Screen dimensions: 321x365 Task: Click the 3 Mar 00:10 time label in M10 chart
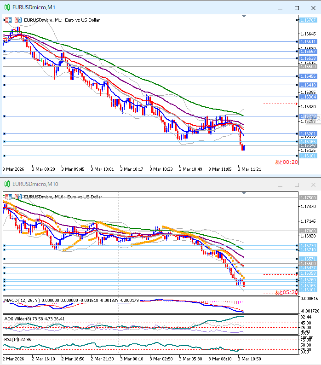click(131, 358)
